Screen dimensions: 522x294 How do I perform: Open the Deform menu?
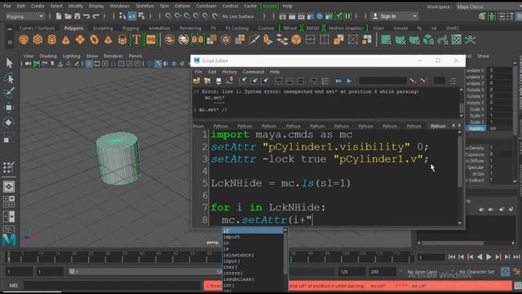(x=182, y=6)
